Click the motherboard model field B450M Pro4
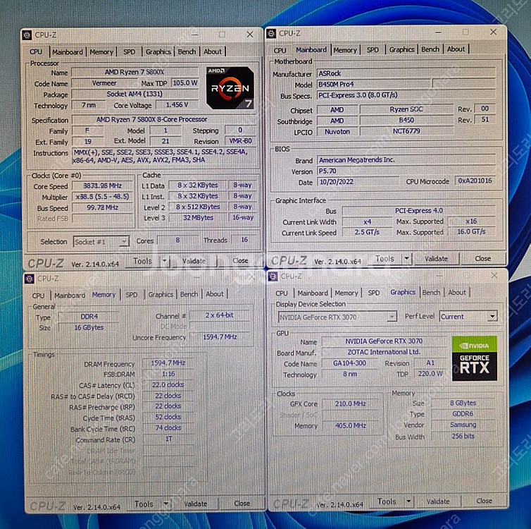This screenshot has height=529, width=531. 374,84
